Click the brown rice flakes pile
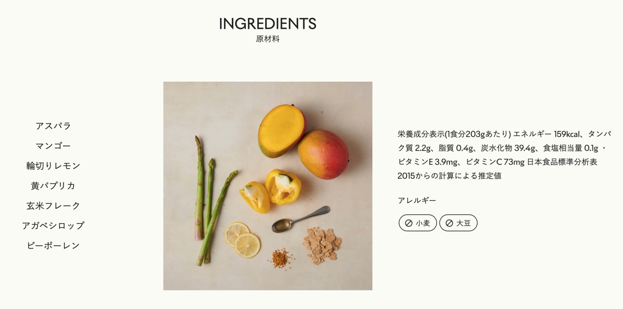Screen dimensions: 623x309 click(322, 245)
